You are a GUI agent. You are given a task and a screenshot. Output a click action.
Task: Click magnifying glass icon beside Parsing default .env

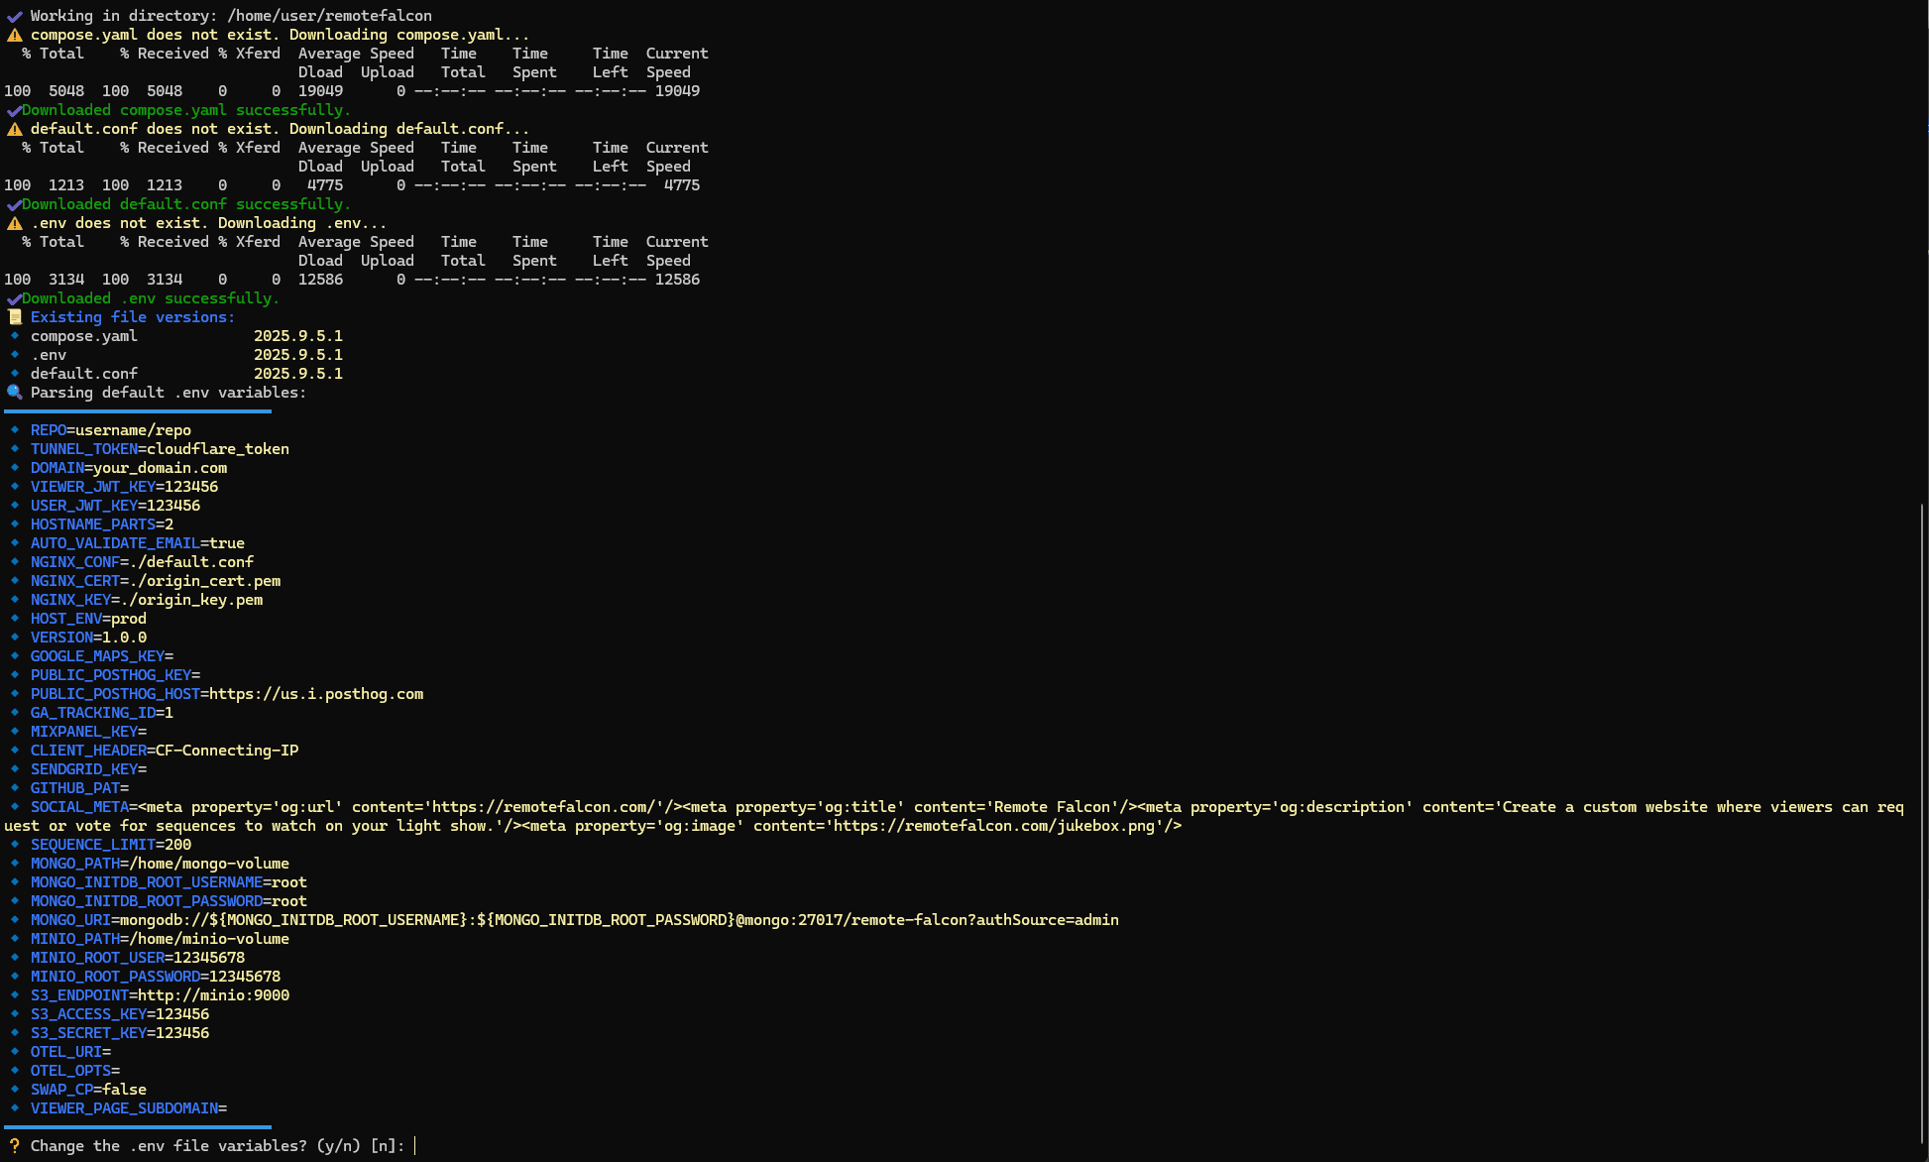pos(14,393)
